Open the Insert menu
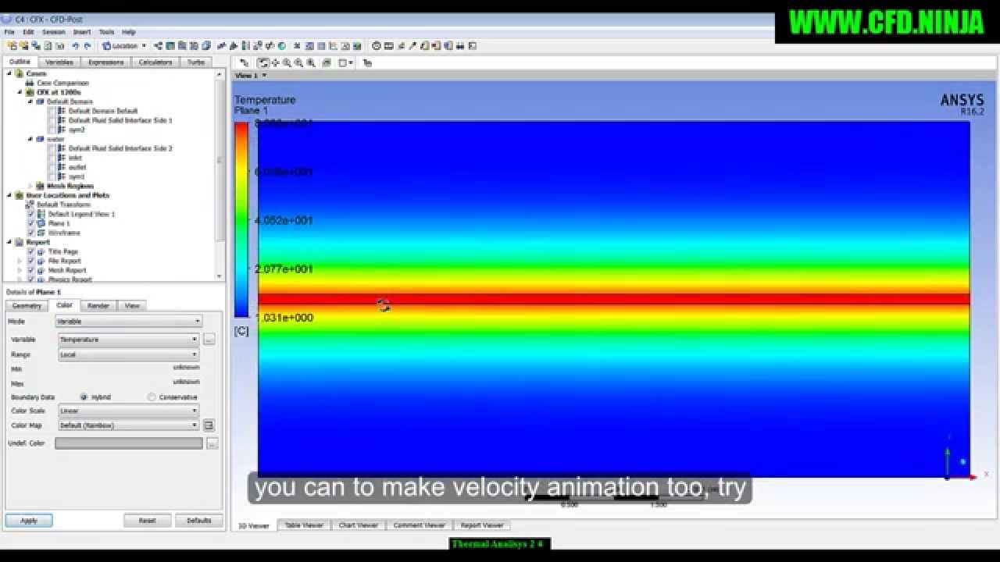The width and height of the screenshot is (1000, 562). click(x=82, y=32)
